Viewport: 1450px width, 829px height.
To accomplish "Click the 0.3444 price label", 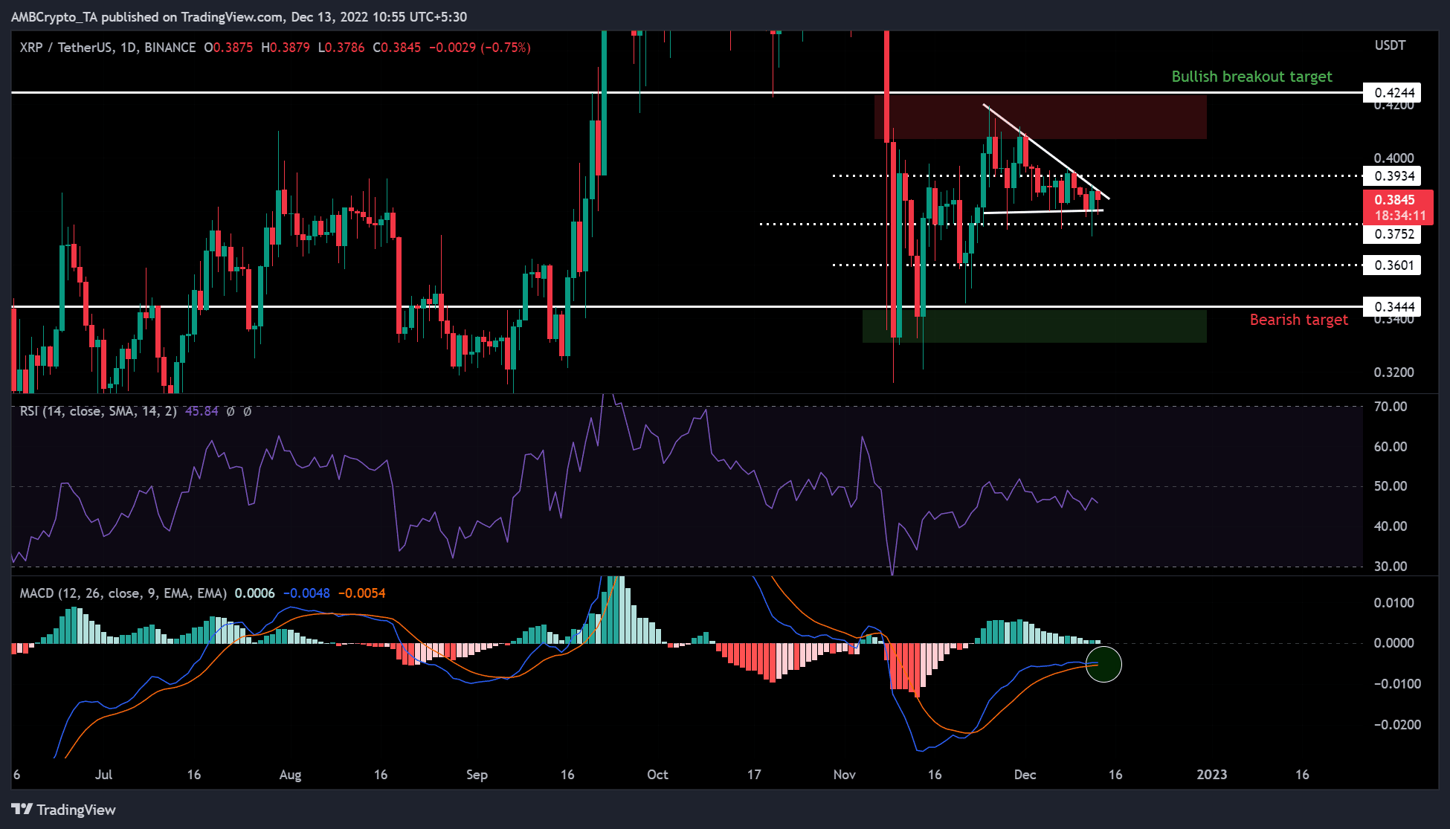I will point(1392,307).
